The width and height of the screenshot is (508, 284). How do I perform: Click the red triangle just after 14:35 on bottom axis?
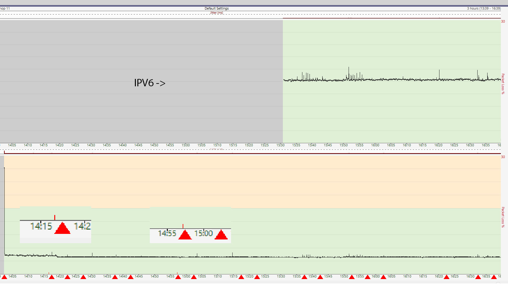click(x=115, y=277)
